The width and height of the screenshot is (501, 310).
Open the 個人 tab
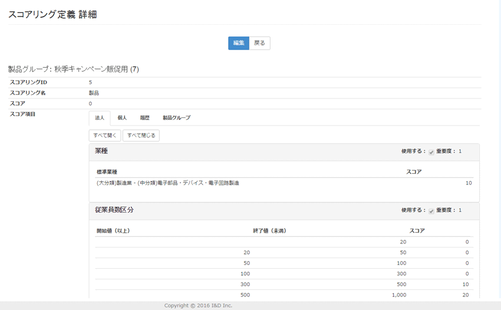click(122, 118)
